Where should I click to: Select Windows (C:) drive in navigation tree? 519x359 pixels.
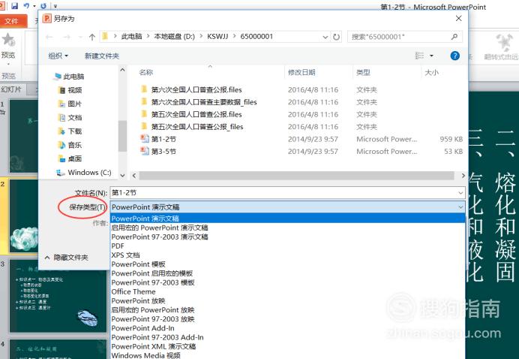[84, 173]
